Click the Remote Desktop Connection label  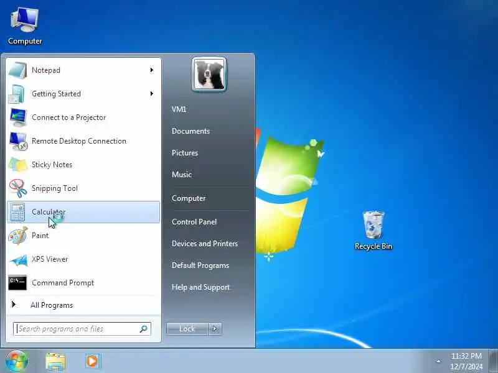click(x=79, y=141)
